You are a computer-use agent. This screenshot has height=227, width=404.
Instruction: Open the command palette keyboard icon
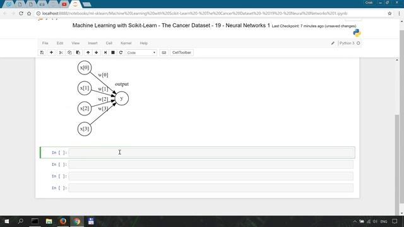(164, 52)
